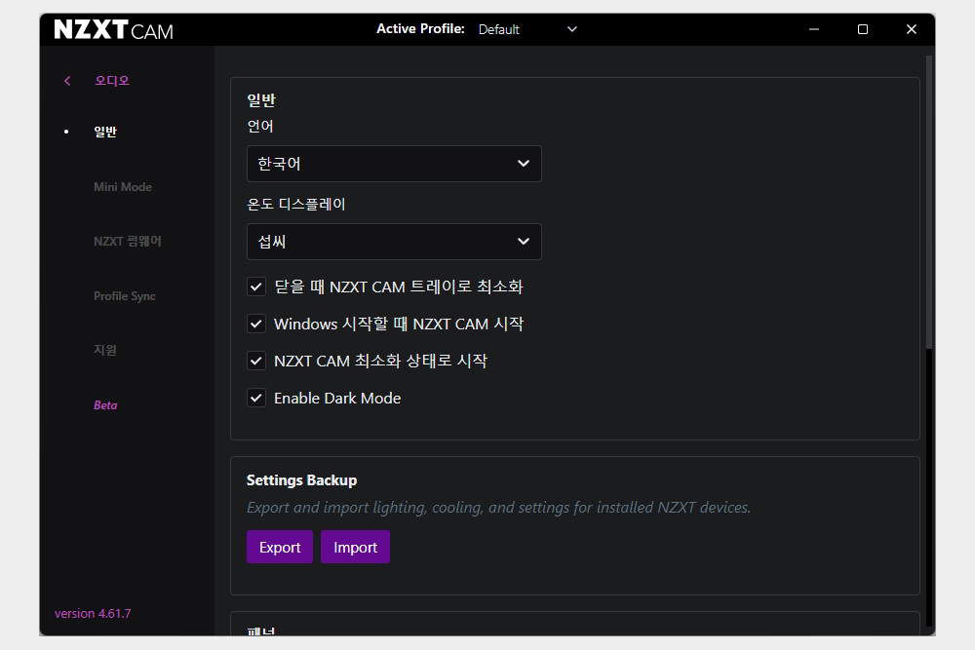Open the 언어 dropdown set to 한국어

click(394, 164)
